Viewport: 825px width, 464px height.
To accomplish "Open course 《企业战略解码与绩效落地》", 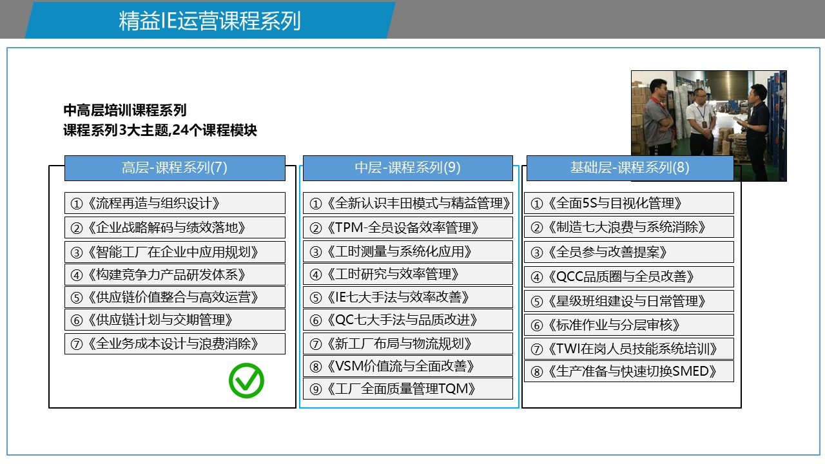I will (x=175, y=227).
